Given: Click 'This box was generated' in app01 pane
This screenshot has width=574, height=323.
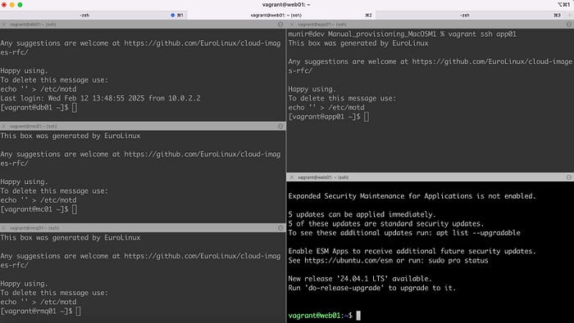Looking at the screenshot, I should [x=358, y=43].
